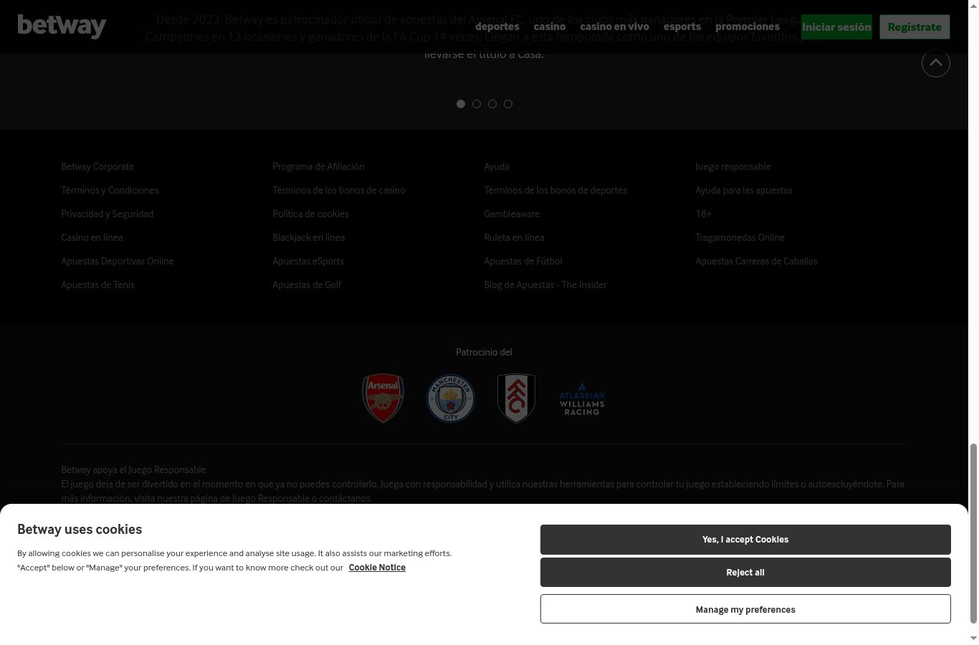
Task: Click the Reject all cookies button
Action: coord(745,573)
